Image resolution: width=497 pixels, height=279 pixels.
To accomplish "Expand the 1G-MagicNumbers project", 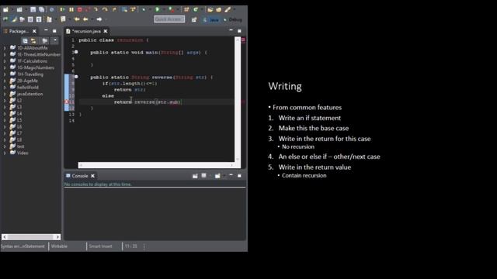I will pyautogui.click(x=5, y=67).
